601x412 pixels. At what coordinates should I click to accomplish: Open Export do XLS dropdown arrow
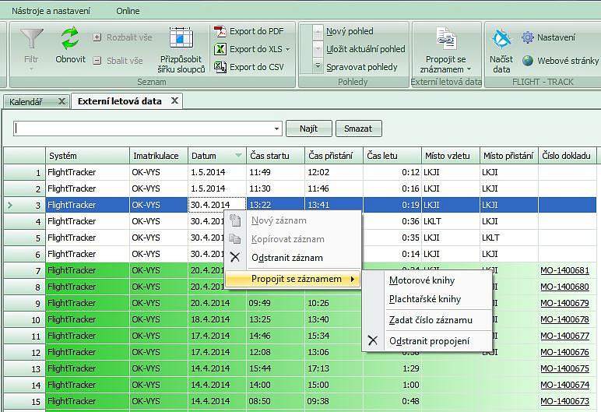287,49
